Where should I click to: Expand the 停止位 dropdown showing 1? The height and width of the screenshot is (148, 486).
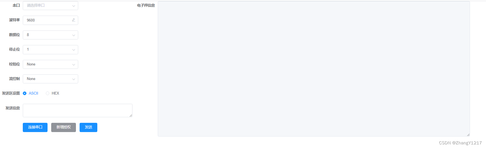50,50
